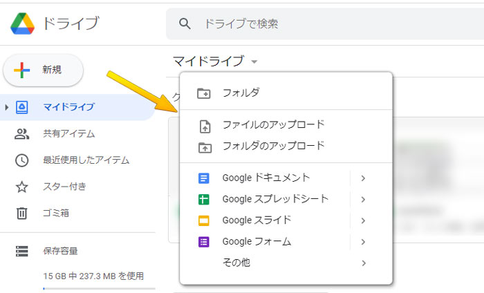The image size is (484, 293).
Task: Expand the Google スライド submenu arrow
Action: [x=363, y=221]
